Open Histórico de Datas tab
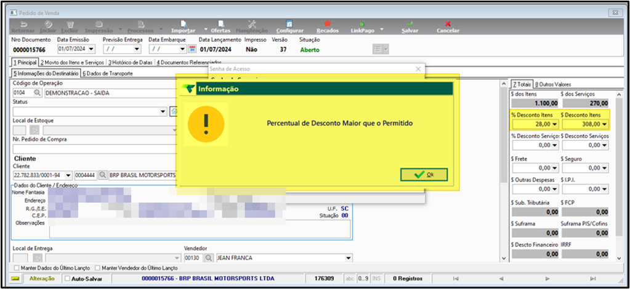This screenshot has height=289, width=630. click(130, 63)
